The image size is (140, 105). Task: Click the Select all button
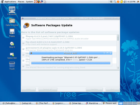tap(48, 89)
